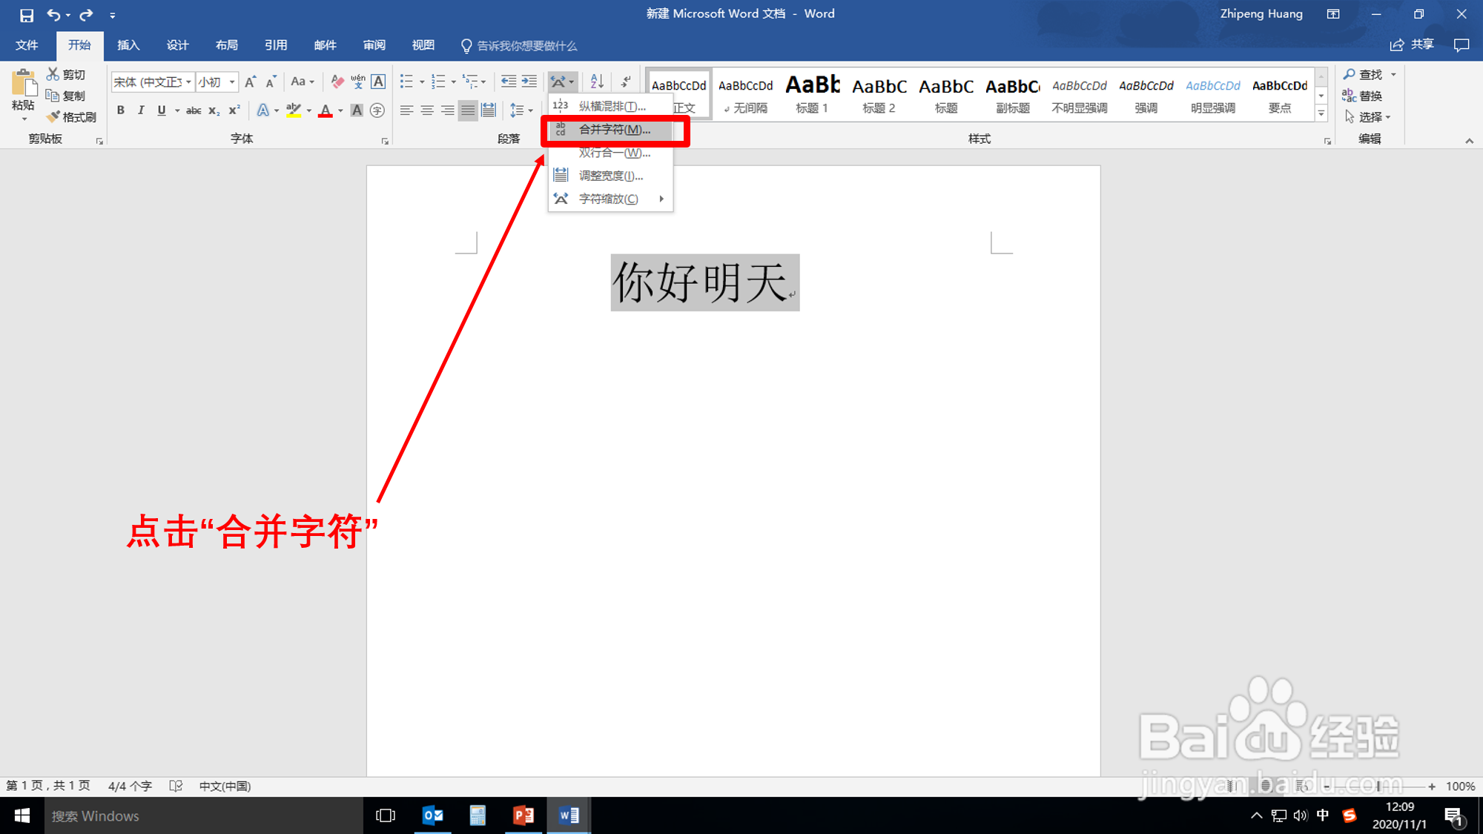The height and width of the screenshot is (834, 1483).
Task: Click the increase indent icon
Action: [529, 82]
